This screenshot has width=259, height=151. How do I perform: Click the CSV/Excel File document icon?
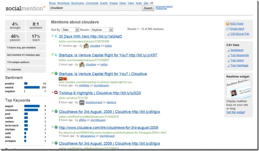[x=228, y=34]
